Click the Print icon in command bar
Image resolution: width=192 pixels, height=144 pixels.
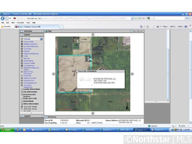157,26
